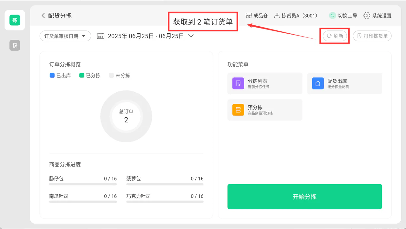Click the 巧克力吐司 progress bar
Screen dimensions: 406x229
coord(165,201)
